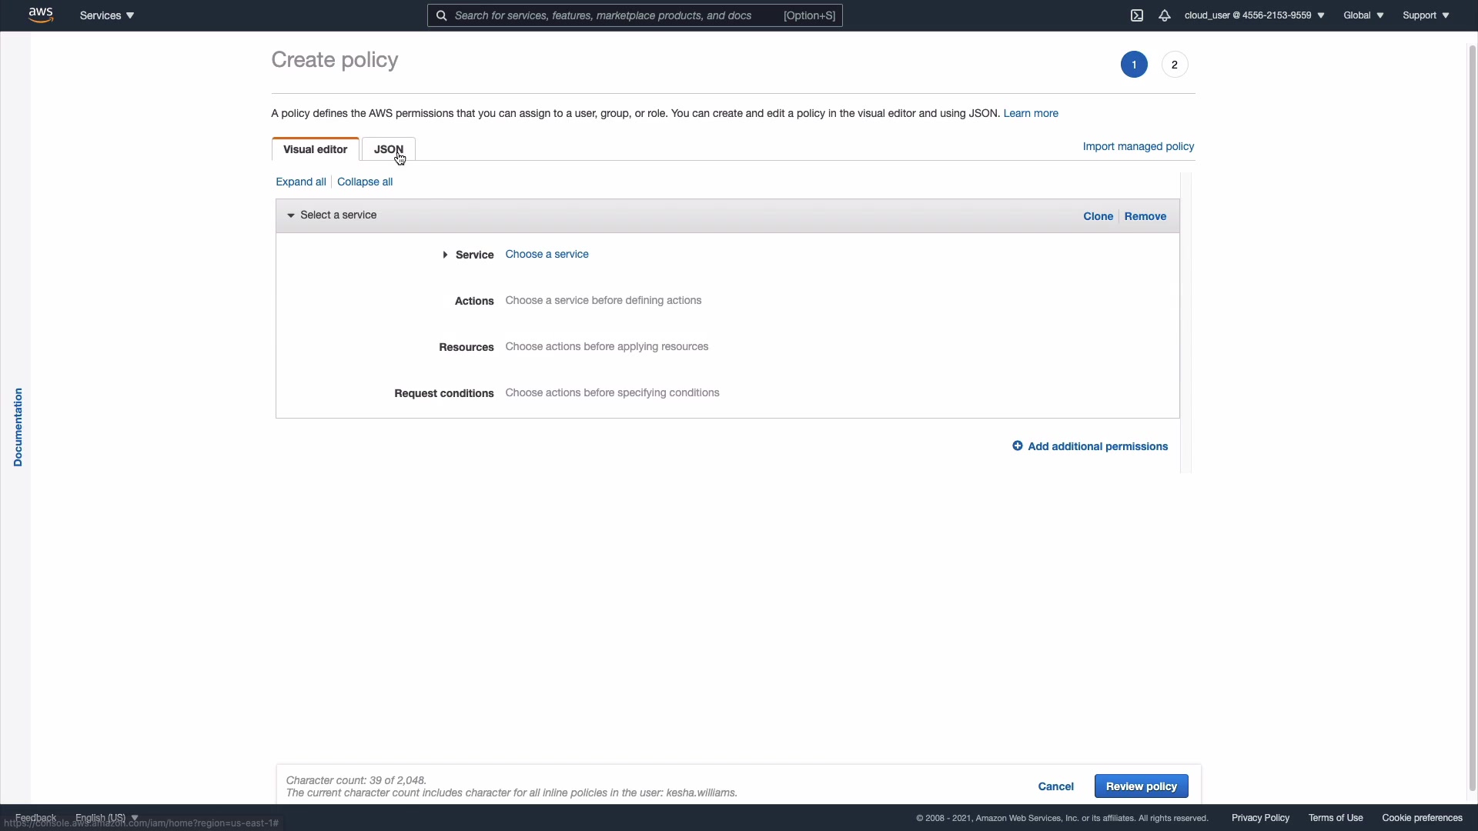Click the Choose a service link
This screenshot has width=1478, height=831.
(547, 254)
